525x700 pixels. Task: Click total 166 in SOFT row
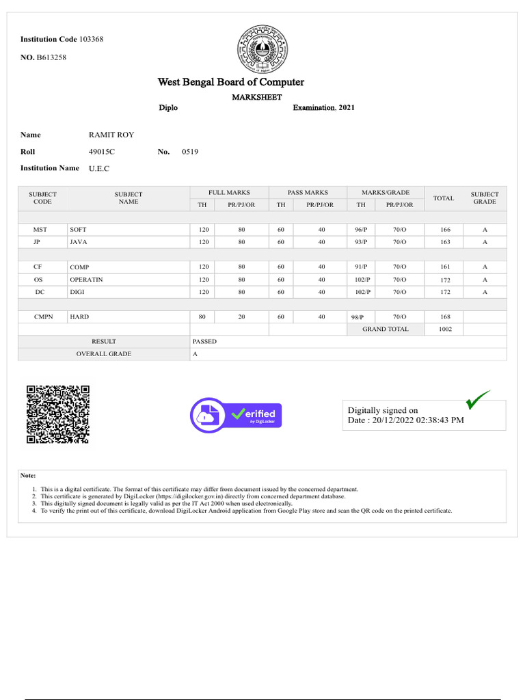[445, 230]
